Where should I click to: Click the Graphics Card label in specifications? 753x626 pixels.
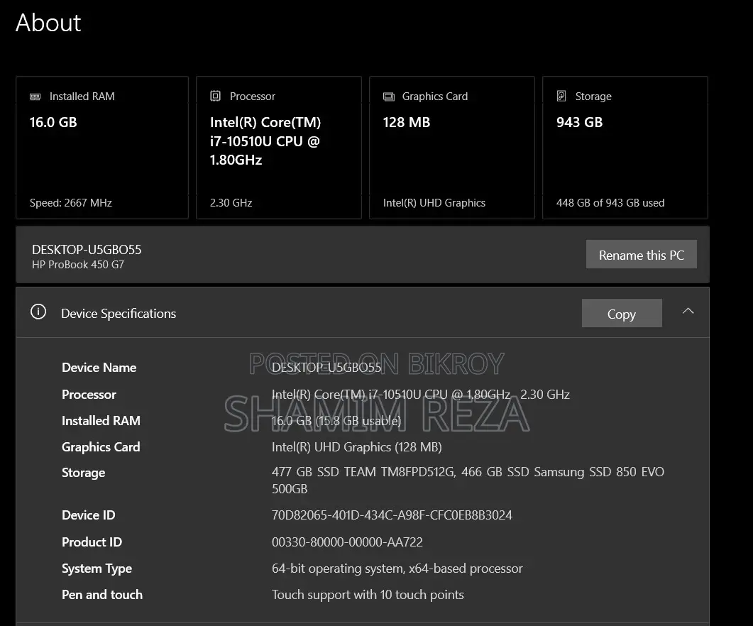tap(101, 447)
